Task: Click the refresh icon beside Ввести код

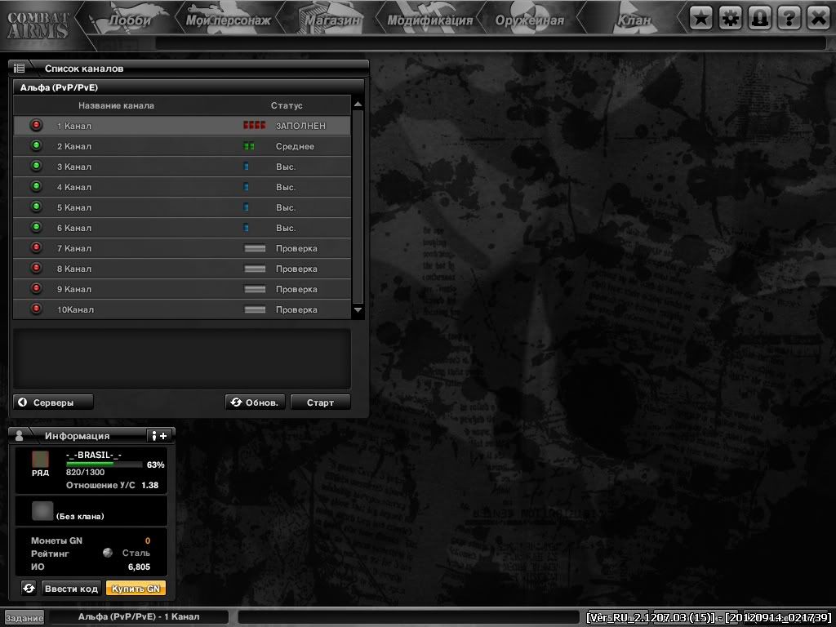Action: [29, 588]
